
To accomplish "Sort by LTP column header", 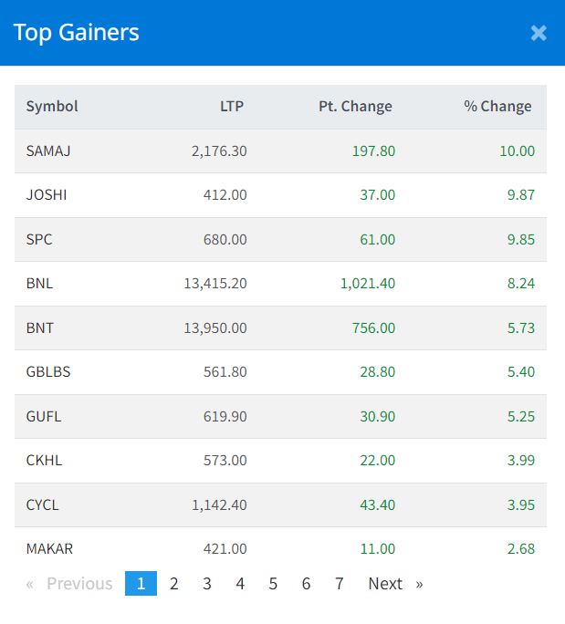I will [x=232, y=107].
